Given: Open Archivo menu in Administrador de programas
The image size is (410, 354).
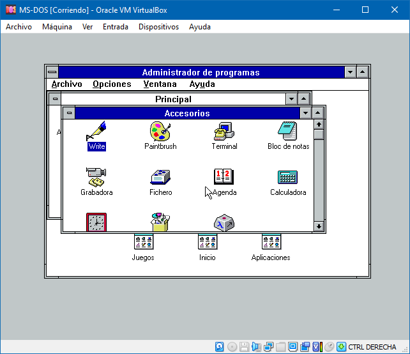Looking at the screenshot, I should tap(66, 84).
